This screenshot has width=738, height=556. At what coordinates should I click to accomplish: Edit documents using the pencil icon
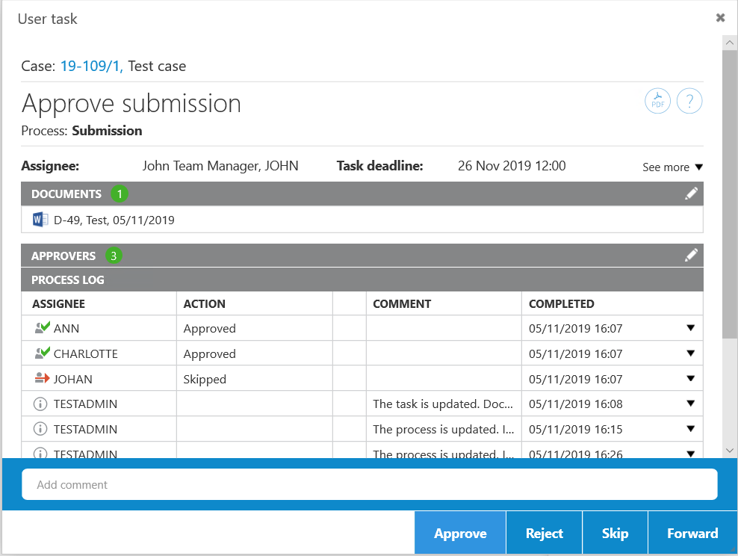(x=691, y=194)
